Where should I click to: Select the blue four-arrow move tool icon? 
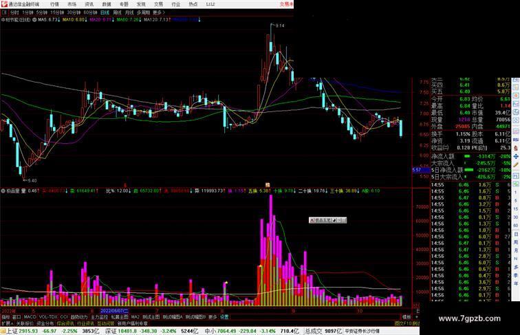tap(516, 156)
